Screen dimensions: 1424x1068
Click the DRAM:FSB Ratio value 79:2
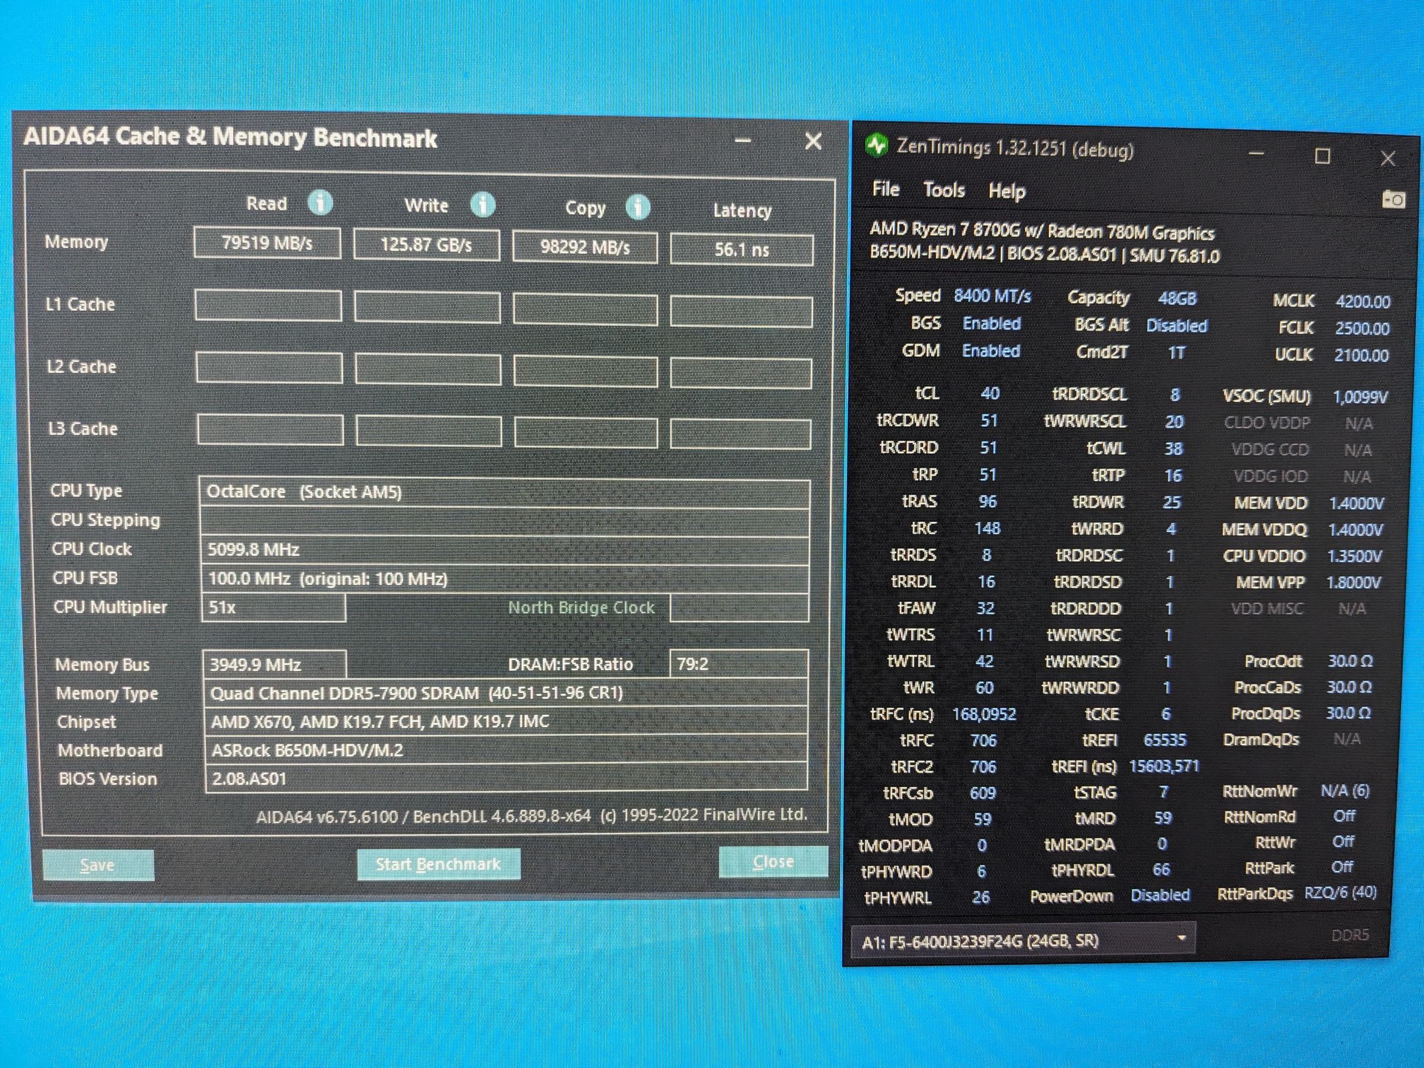pos(739,664)
